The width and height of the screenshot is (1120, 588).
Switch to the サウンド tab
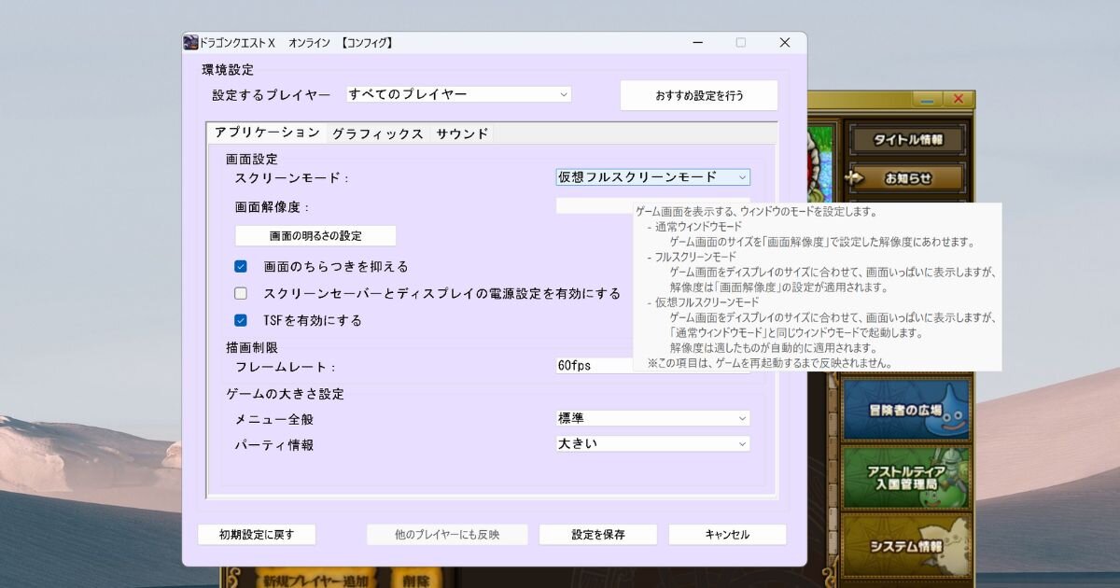462,133
